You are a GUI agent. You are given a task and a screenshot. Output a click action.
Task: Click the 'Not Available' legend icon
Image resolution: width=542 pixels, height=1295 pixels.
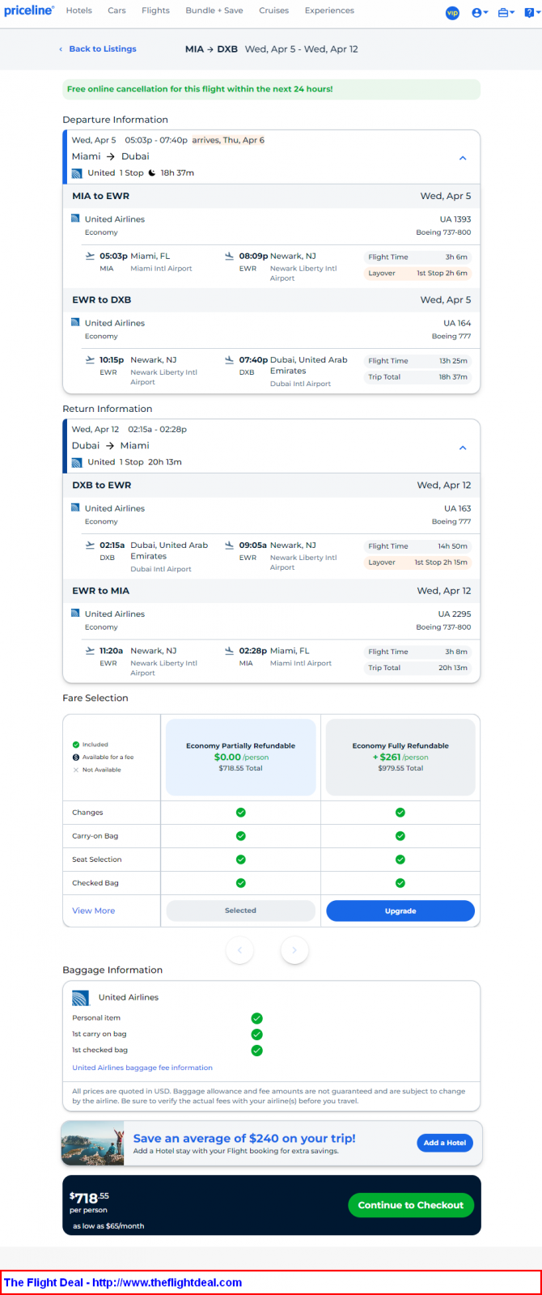point(76,770)
